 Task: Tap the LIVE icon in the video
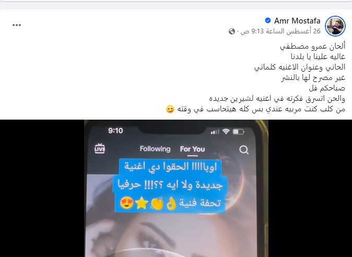pyautogui.click(x=100, y=149)
